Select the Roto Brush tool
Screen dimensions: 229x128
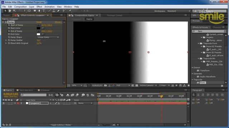pos(64,11)
